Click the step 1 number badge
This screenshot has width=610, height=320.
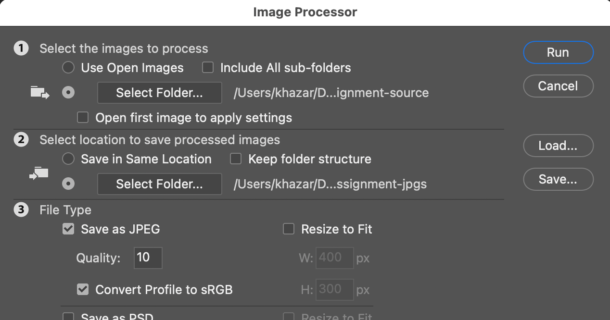click(x=21, y=49)
